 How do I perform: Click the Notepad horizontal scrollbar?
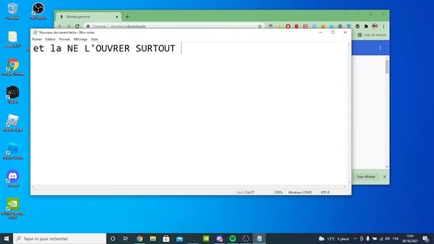(189, 187)
